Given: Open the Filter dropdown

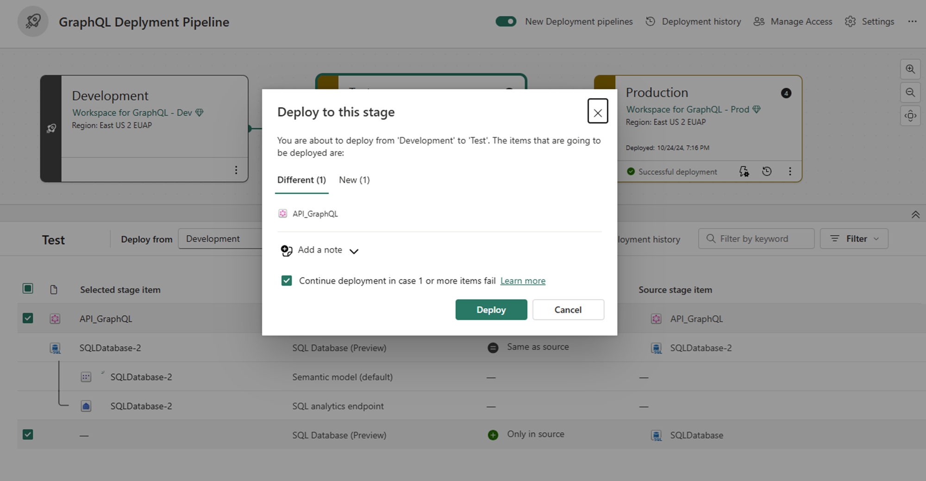Looking at the screenshot, I should (x=854, y=239).
